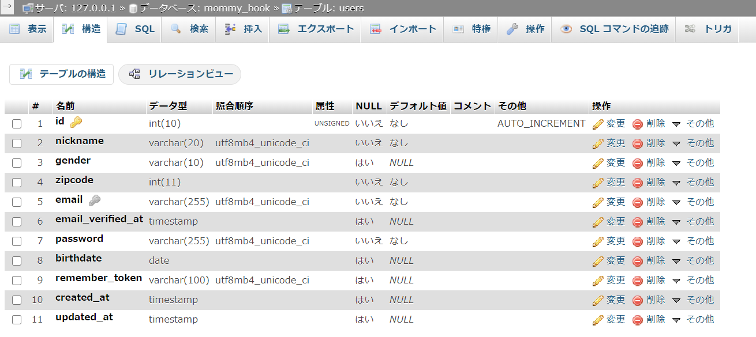The width and height of the screenshot is (756, 337).
Task: Open the SQL コマンドの追跡 tab
Action: click(x=614, y=29)
